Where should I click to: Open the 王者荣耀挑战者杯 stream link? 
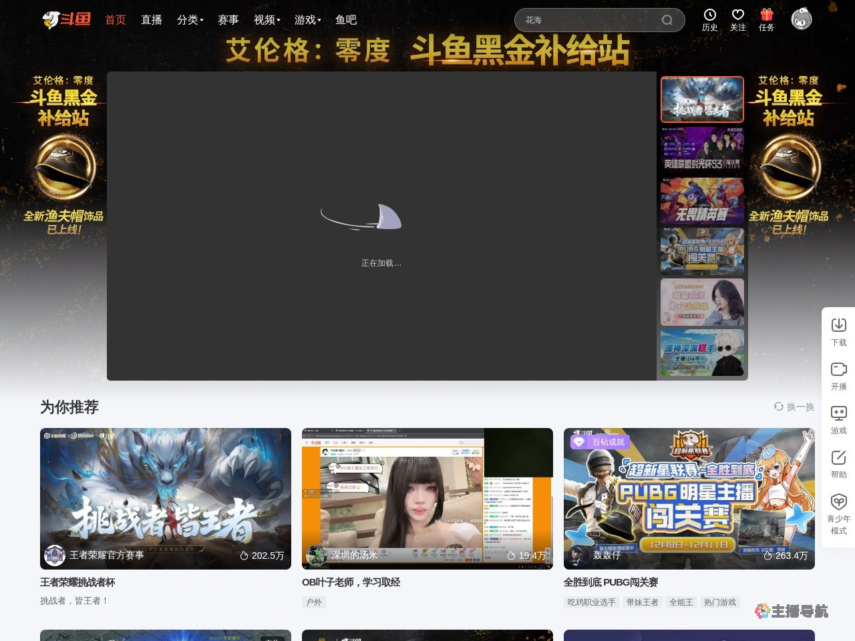tap(77, 582)
